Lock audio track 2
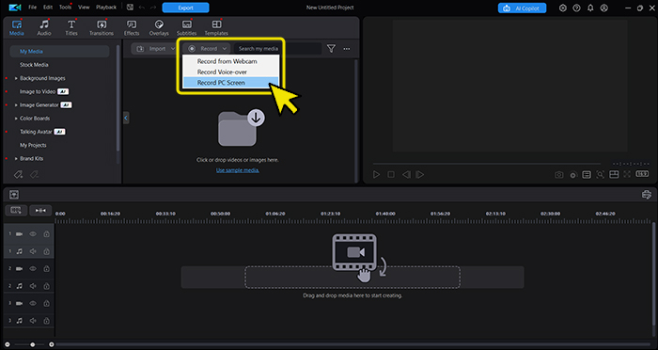Viewport: 658px width, 350px height. coord(47,286)
